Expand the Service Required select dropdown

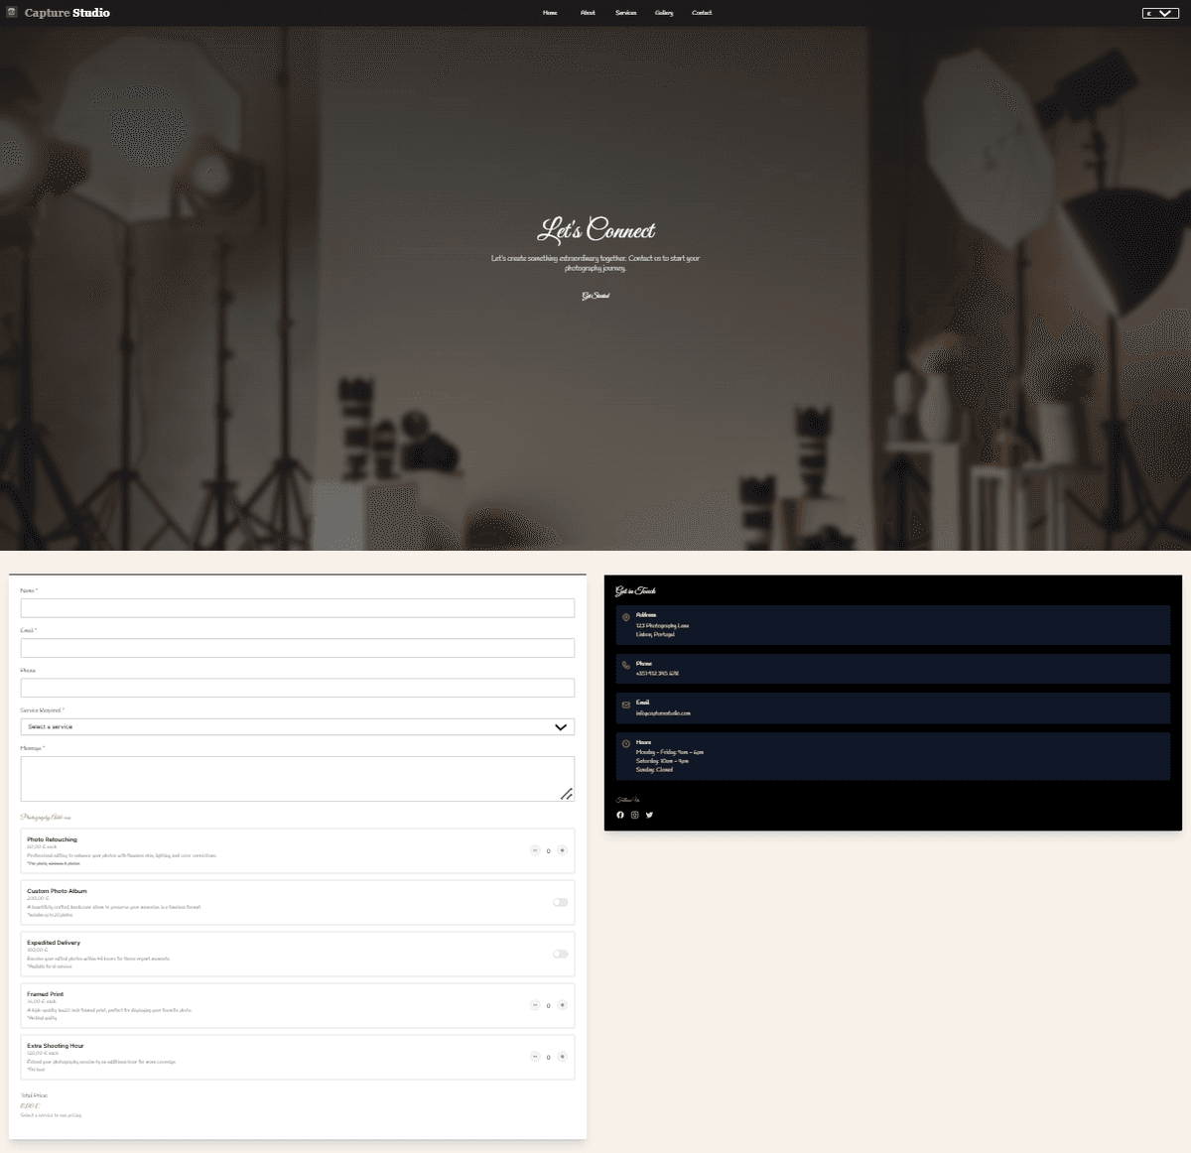pos(297,727)
